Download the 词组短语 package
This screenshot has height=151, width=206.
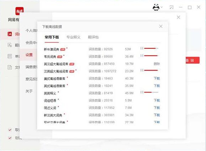(157, 100)
